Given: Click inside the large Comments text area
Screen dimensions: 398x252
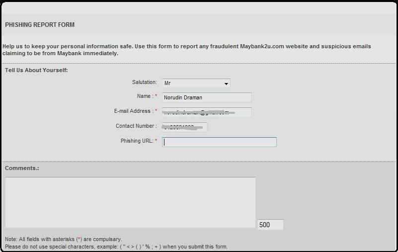Looking at the screenshot, I should [x=131, y=202].
